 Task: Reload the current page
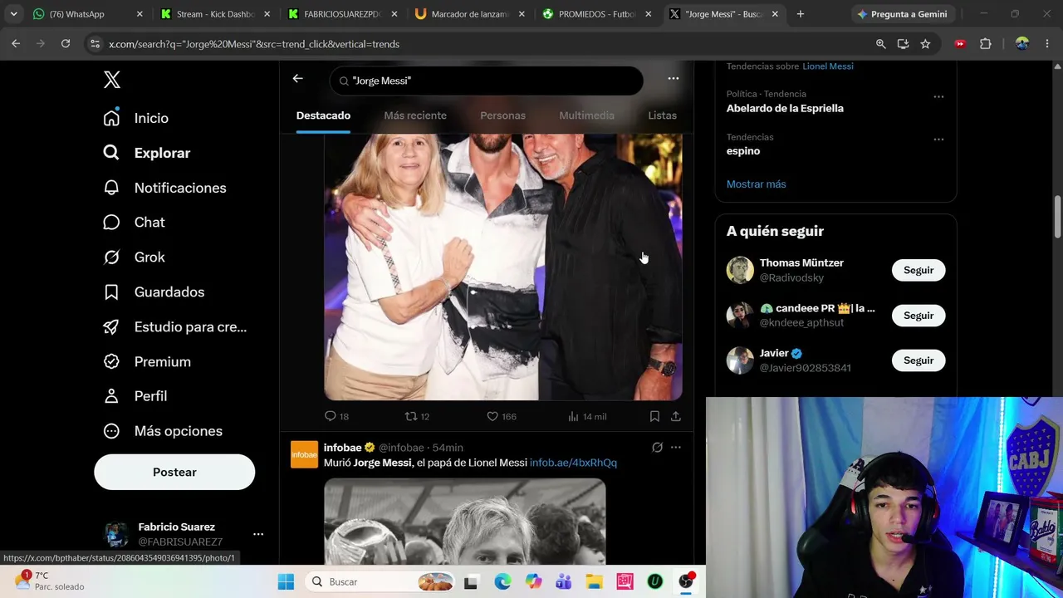(x=66, y=44)
